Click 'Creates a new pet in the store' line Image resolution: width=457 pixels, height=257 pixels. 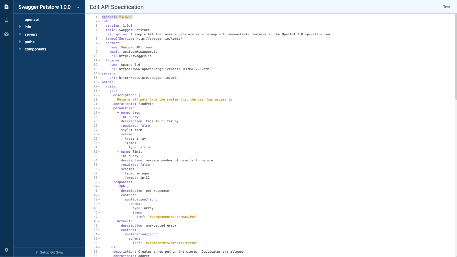point(178,251)
